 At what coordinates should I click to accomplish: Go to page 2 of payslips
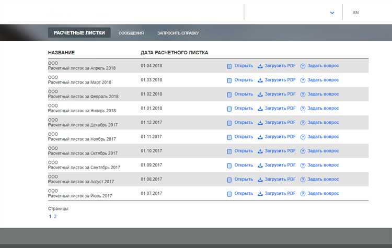coord(55,216)
